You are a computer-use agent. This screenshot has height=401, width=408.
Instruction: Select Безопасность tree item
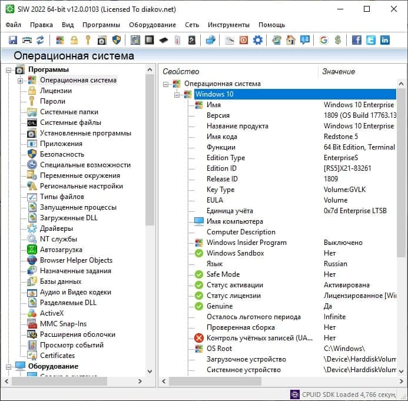pos(62,154)
